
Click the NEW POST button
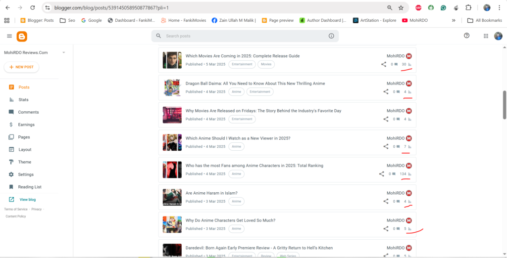tap(21, 67)
